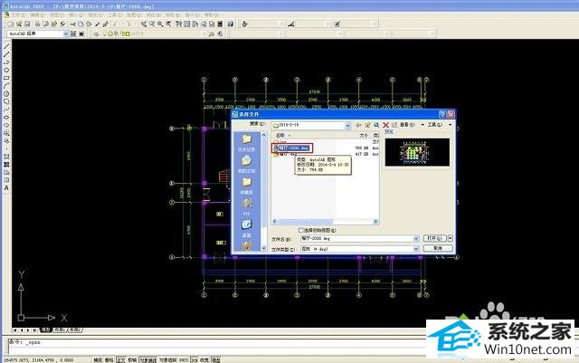Toggle 正交 ortho mode in status bar

tap(121, 359)
